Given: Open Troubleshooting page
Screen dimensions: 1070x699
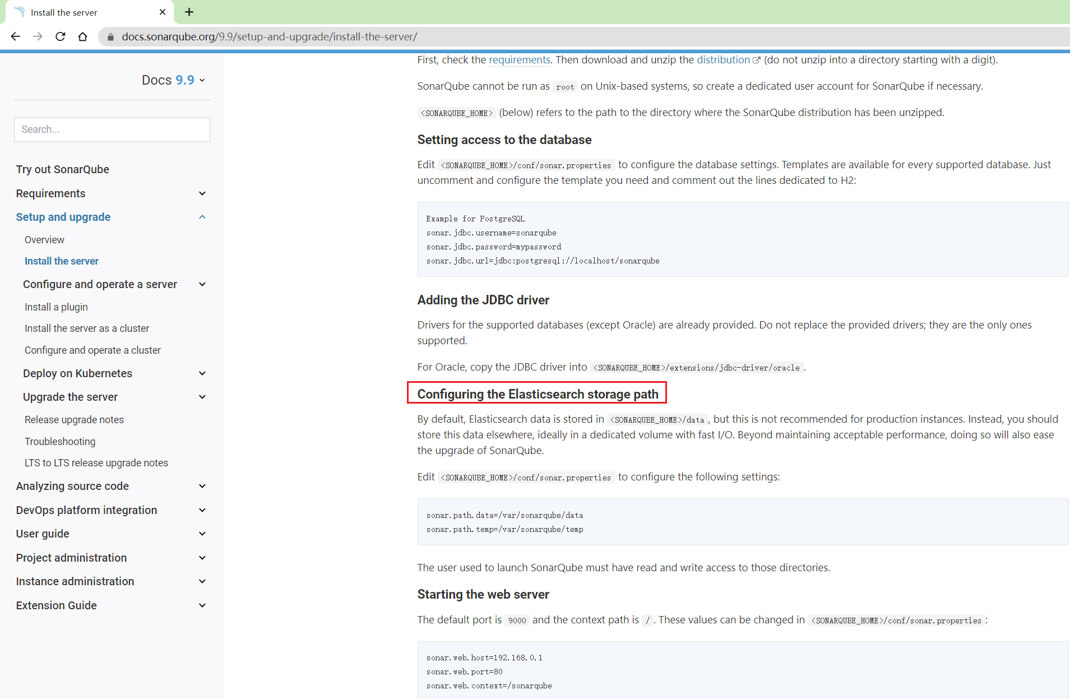Looking at the screenshot, I should [60, 442].
